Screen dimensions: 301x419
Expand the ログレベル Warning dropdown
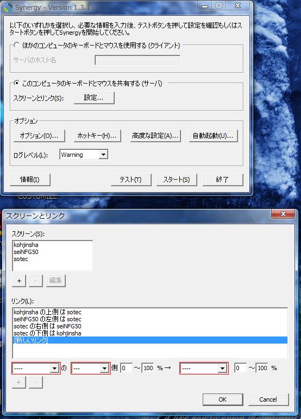click(x=103, y=155)
